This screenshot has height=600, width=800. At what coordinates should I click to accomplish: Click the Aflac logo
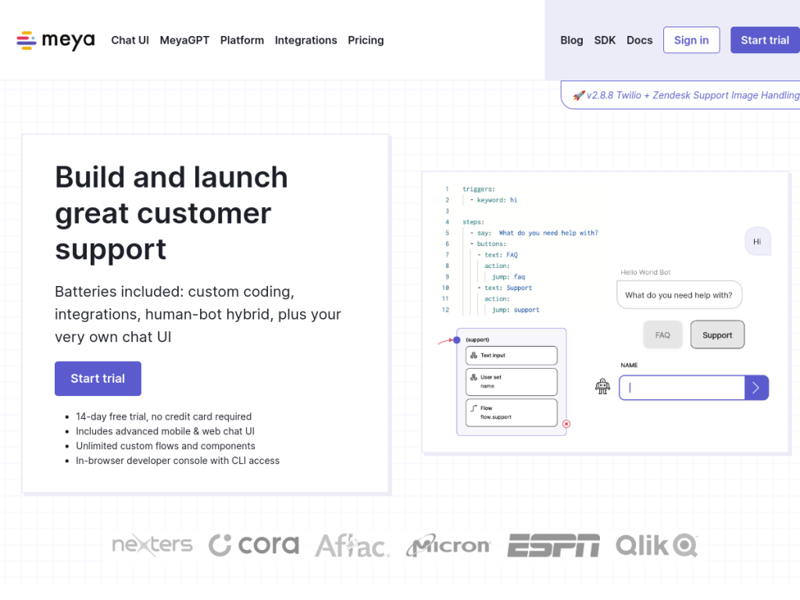pyautogui.click(x=352, y=545)
